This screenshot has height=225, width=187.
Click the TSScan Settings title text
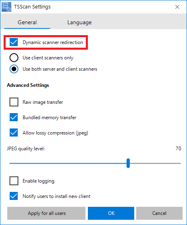32,7
